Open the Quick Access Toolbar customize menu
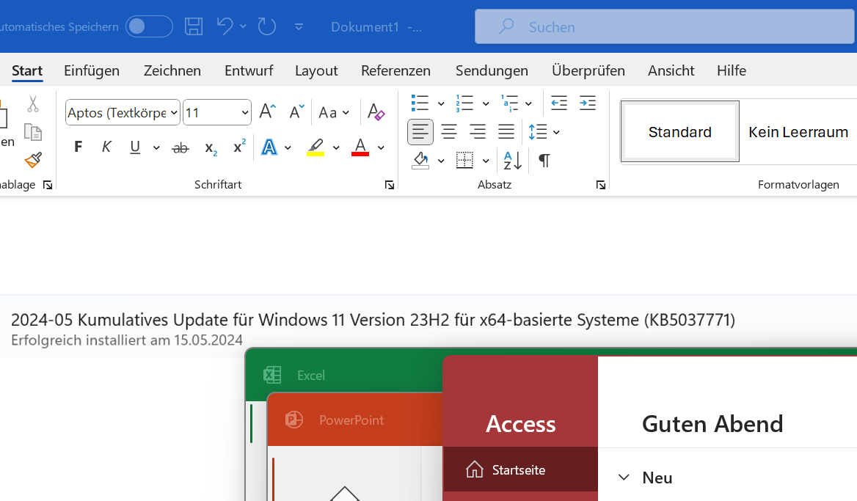 pyautogui.click(x=299, y=26)
